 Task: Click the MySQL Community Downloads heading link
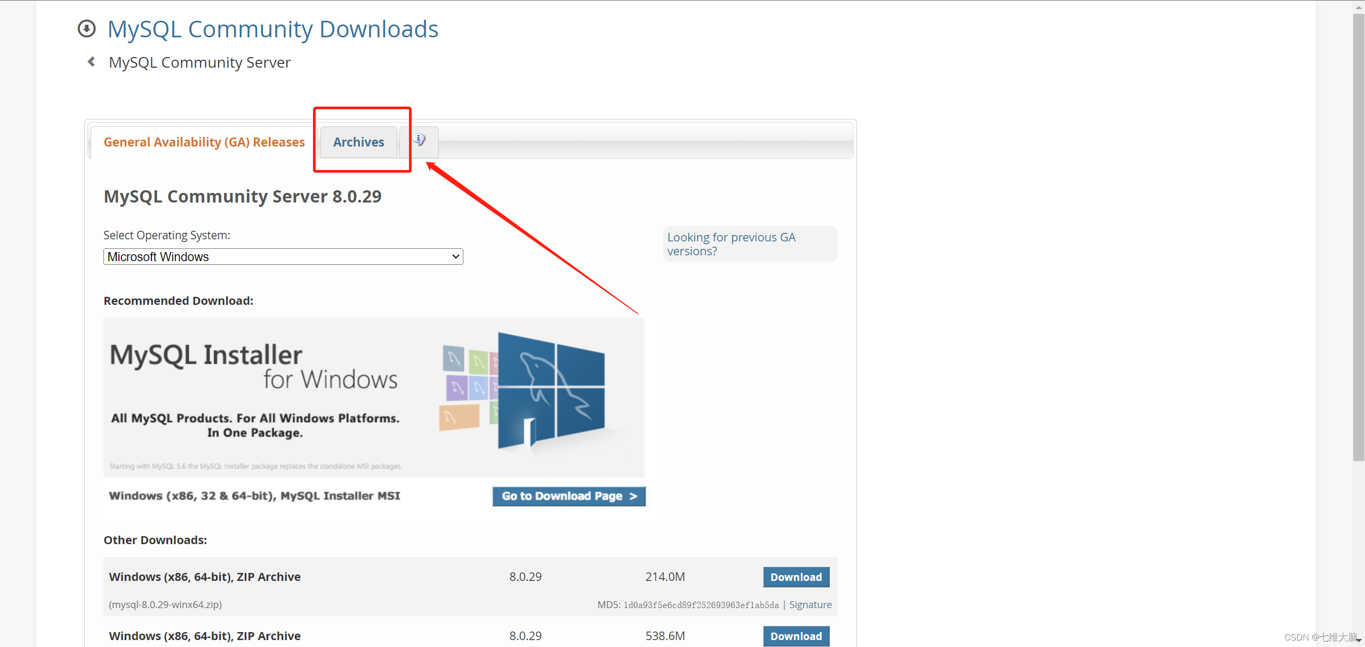point(272,29)
